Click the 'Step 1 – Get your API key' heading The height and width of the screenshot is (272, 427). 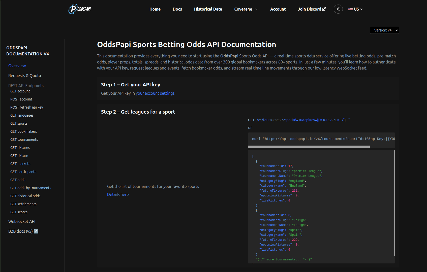coord(131,85)
